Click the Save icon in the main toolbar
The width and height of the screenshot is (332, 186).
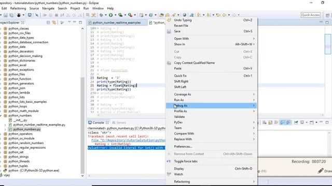pyautogui.click(x=6, y=15)
